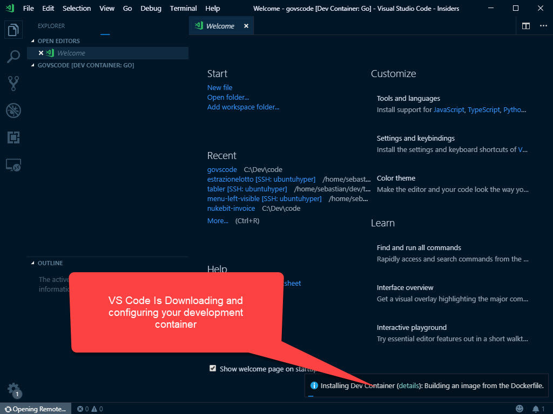The image size is (553, 414).
Task: Click the Opening Remote status item
Action: tap(36, 409)
